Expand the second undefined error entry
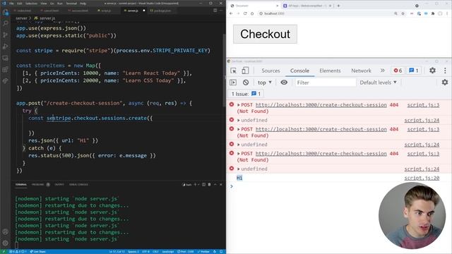Viewport: 452px width, 254px height. [239, 145]
